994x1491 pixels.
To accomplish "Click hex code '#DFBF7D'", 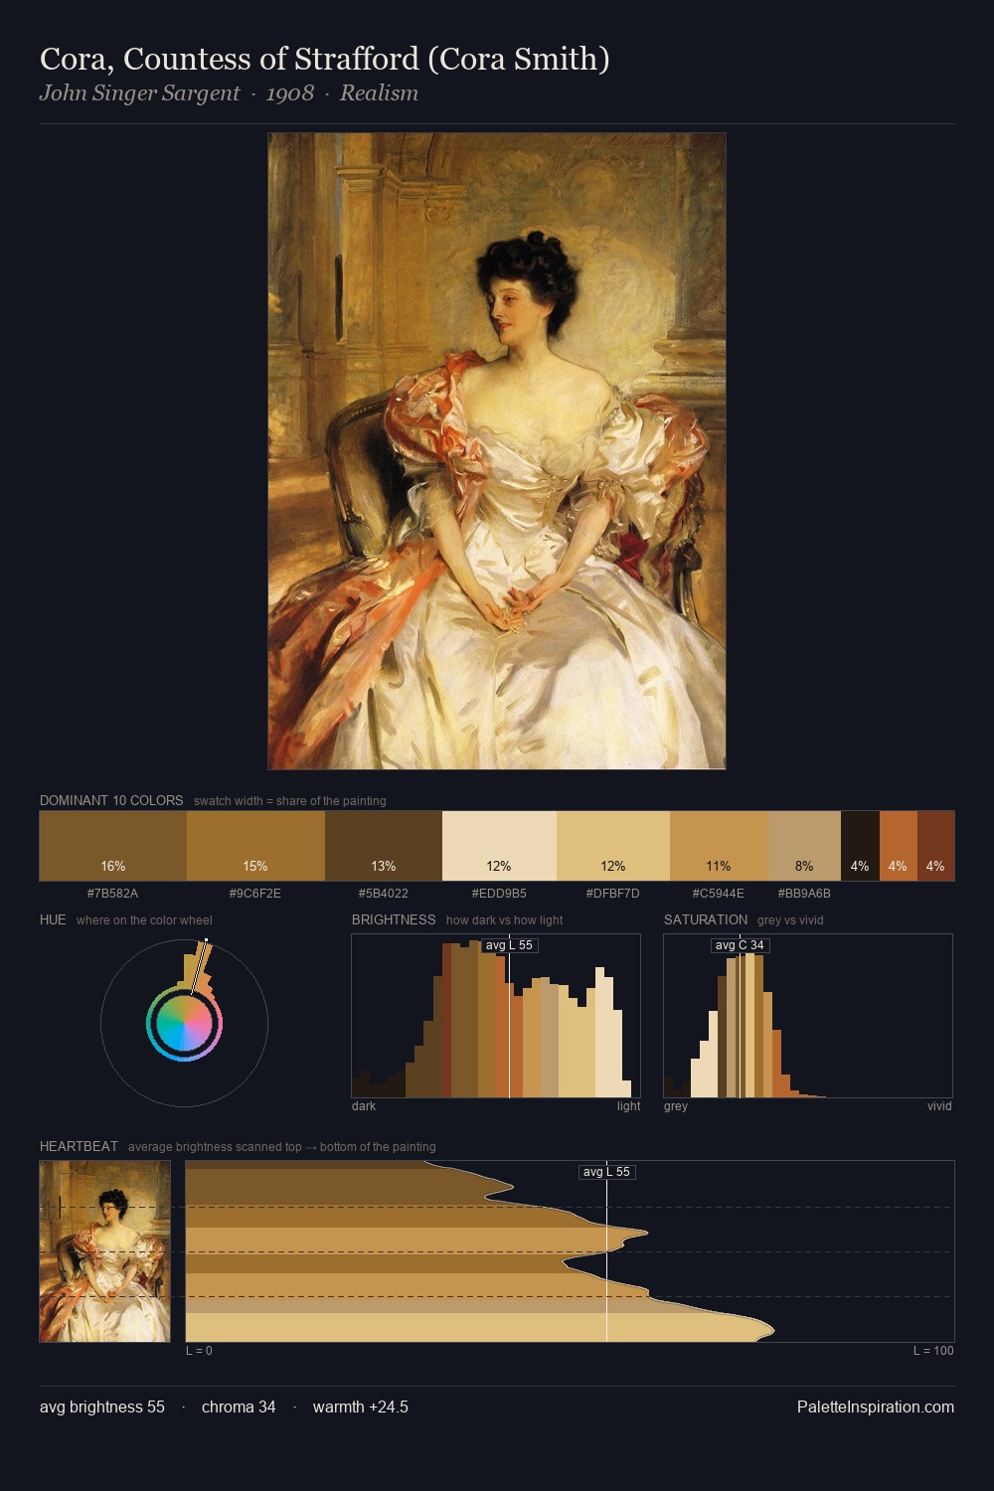I will point(613,894).
